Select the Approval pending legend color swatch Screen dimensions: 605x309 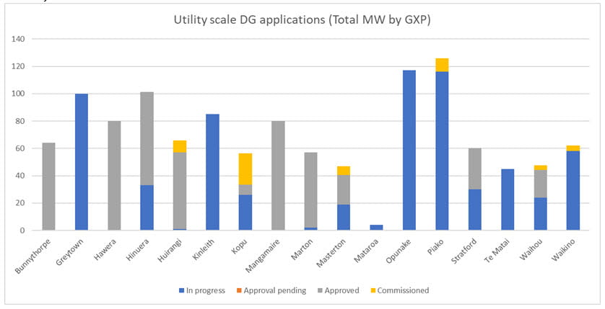pos(239,291)
